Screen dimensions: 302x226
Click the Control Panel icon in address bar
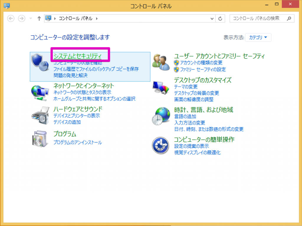(x=48, y=18)
